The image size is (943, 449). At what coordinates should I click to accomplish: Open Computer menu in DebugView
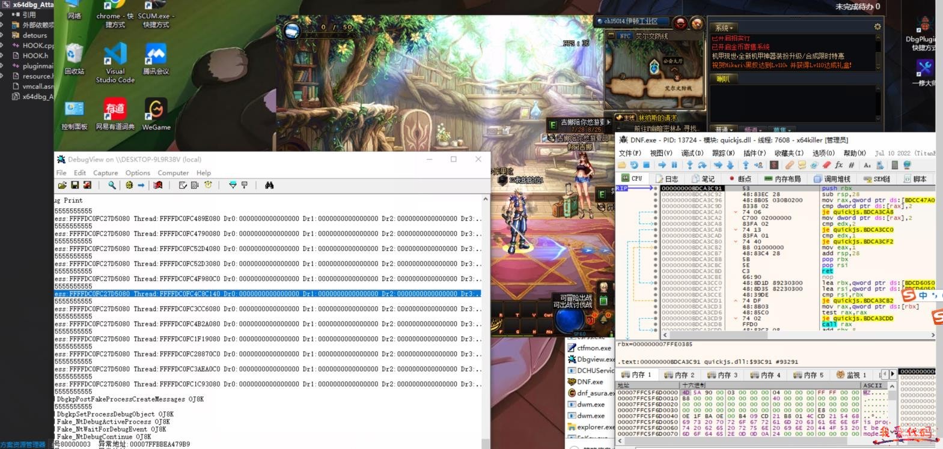pyautogui.click(x=173, y=173)
